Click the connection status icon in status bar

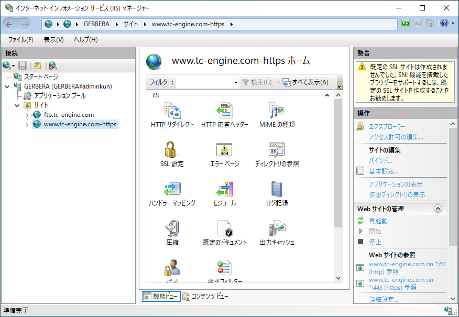pos(448,311)
